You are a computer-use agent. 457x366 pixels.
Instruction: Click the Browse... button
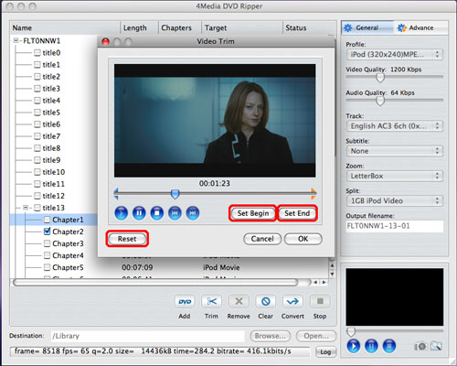(x=271, y=336)
